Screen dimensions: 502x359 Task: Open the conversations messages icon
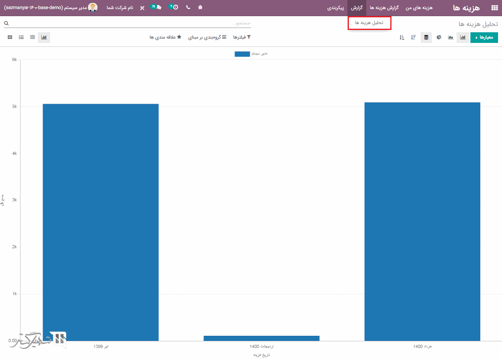point(157,7)
